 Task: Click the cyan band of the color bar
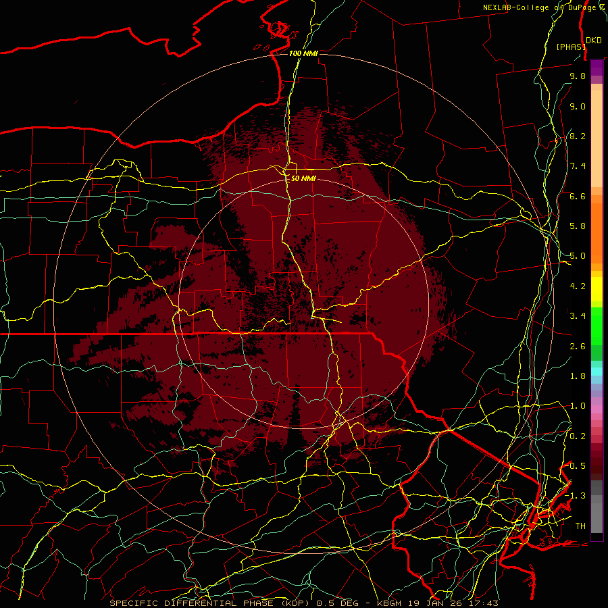[x=597, y=372]
